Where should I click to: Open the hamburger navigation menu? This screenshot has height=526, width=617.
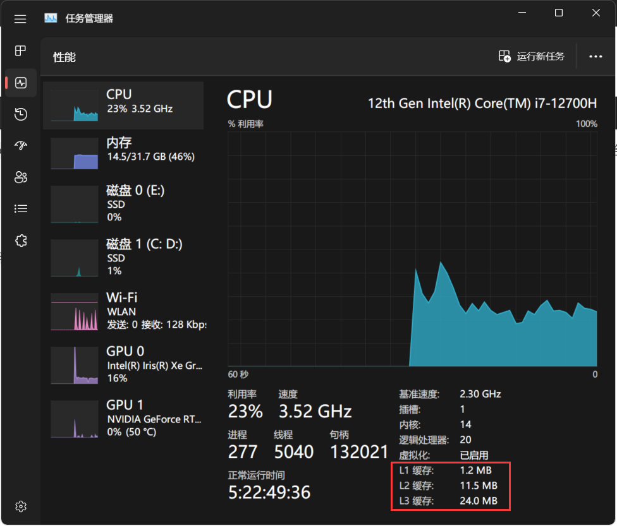pos(20,18)
